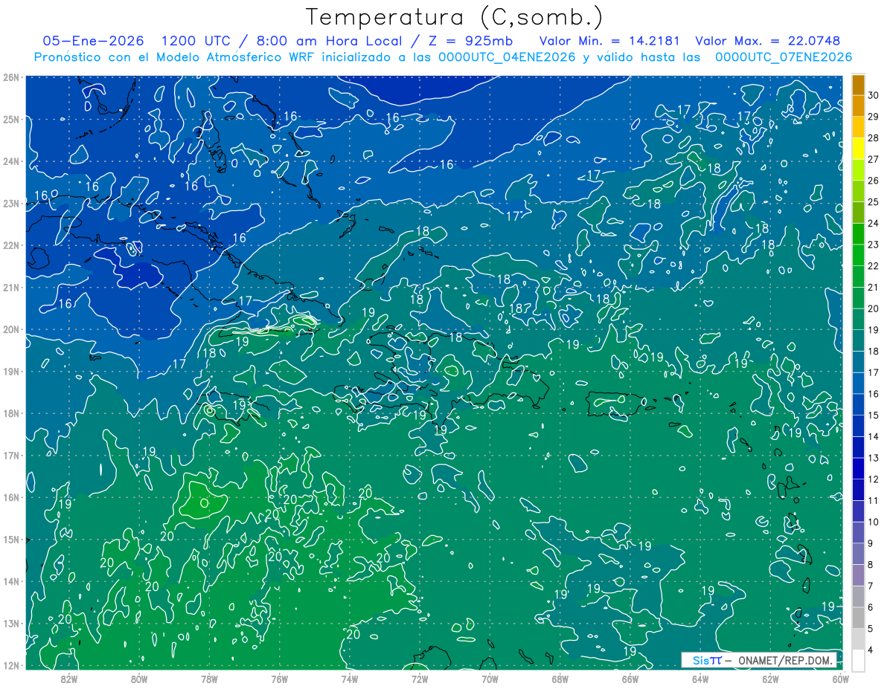Pick the purple colorbar swatch between 8 and 9
Screen dimensions: 893x689
(858, 554)
